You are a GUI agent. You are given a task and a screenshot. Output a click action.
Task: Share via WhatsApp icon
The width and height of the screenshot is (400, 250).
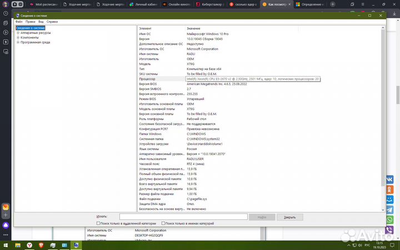click(x=389, y=219)
